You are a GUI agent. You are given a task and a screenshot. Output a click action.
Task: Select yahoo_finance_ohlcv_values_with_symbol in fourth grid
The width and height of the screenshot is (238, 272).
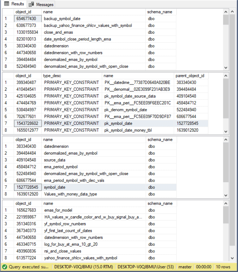click(94, 258)
